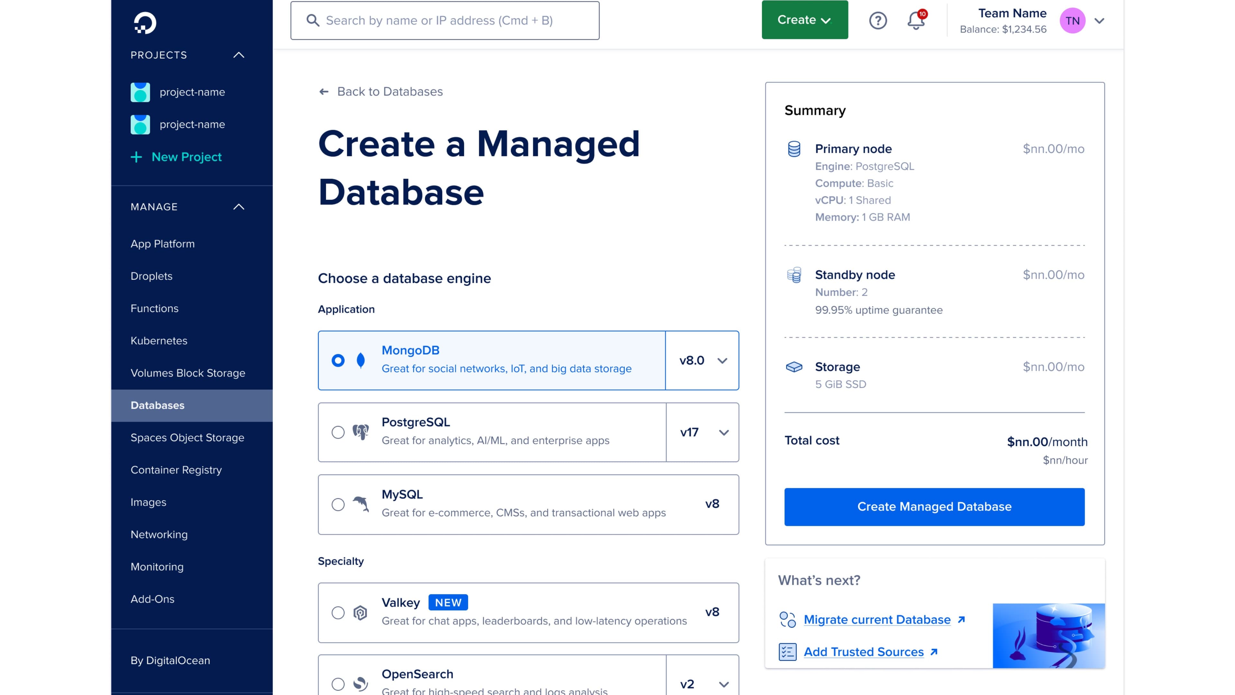The width and height of the screenshot is (1235, 695).
Task: Click the PostgreSQL elephant icon
Action: point(361,432)
